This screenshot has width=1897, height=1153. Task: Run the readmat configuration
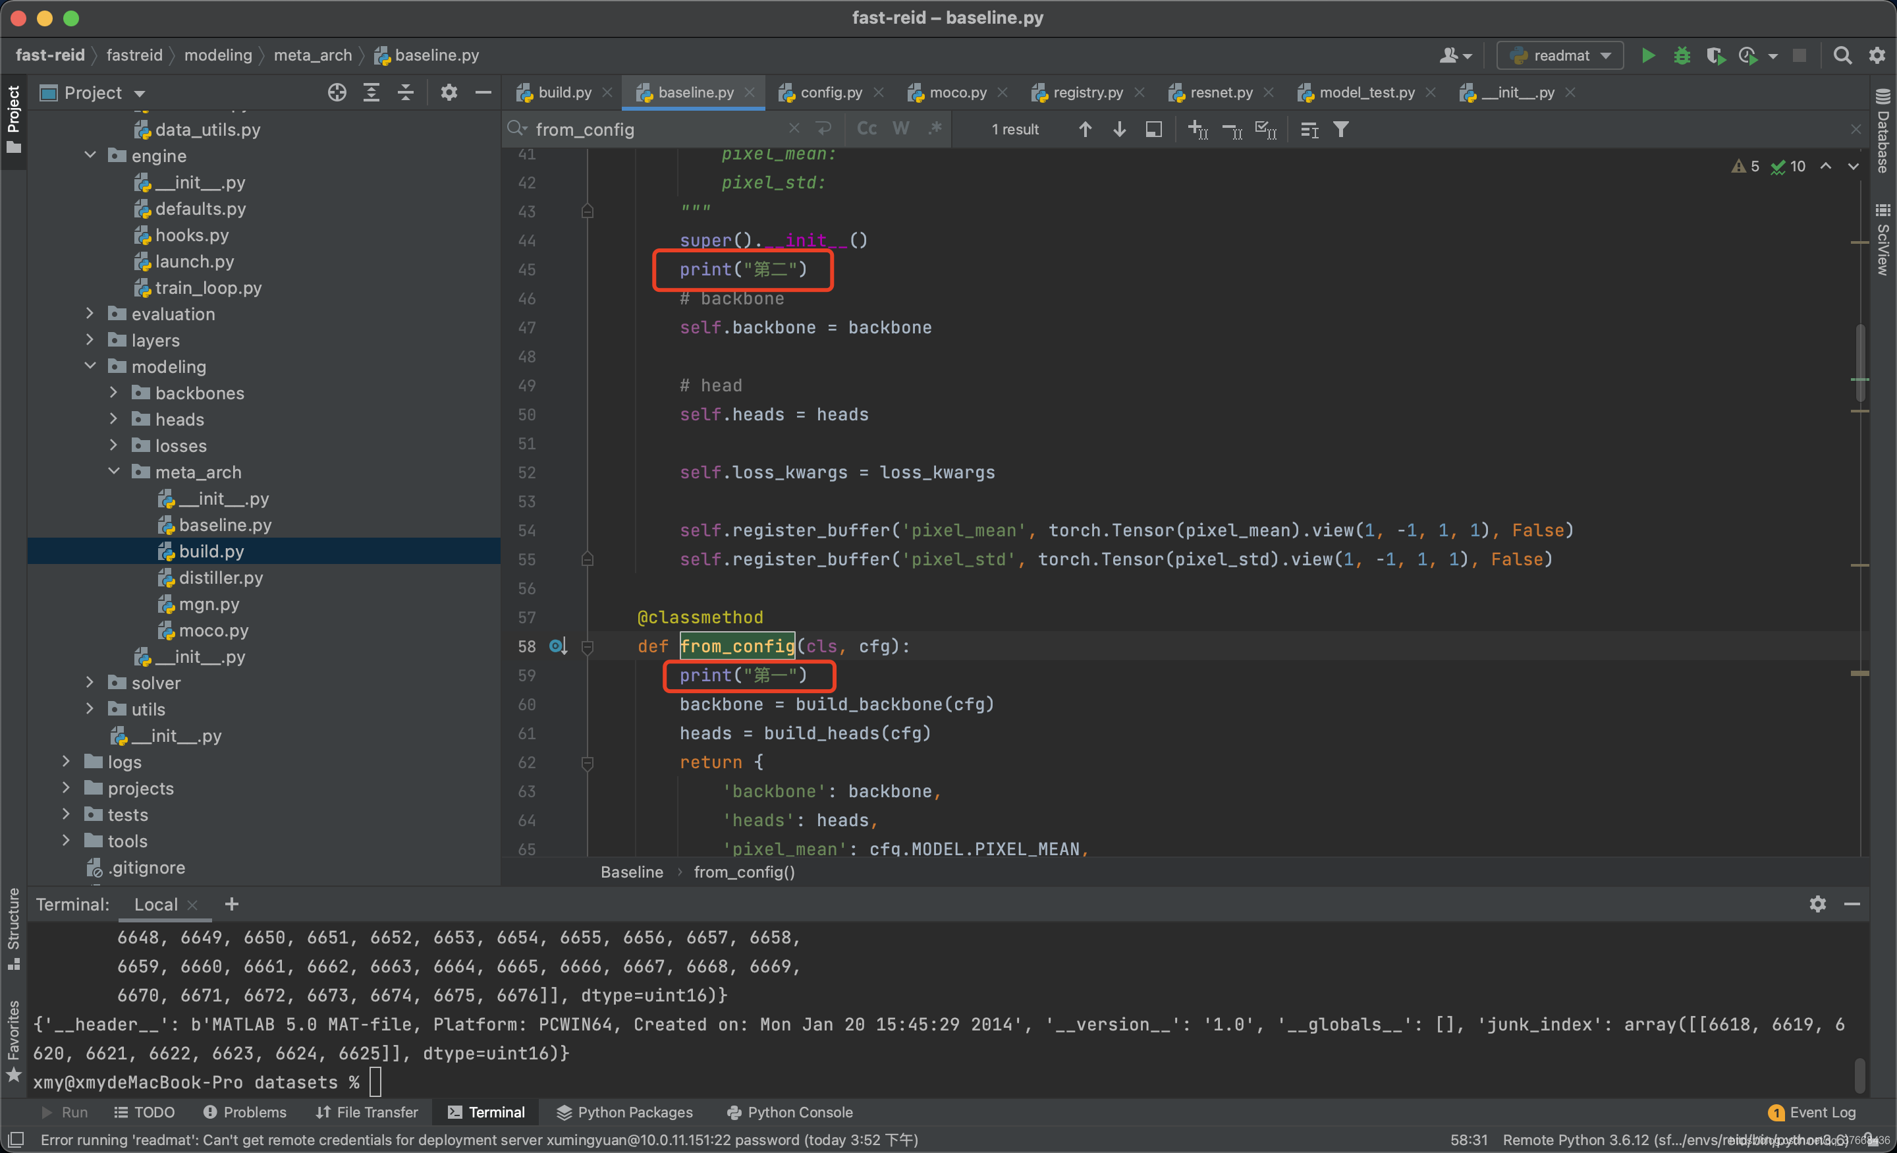pos(1647,55)
